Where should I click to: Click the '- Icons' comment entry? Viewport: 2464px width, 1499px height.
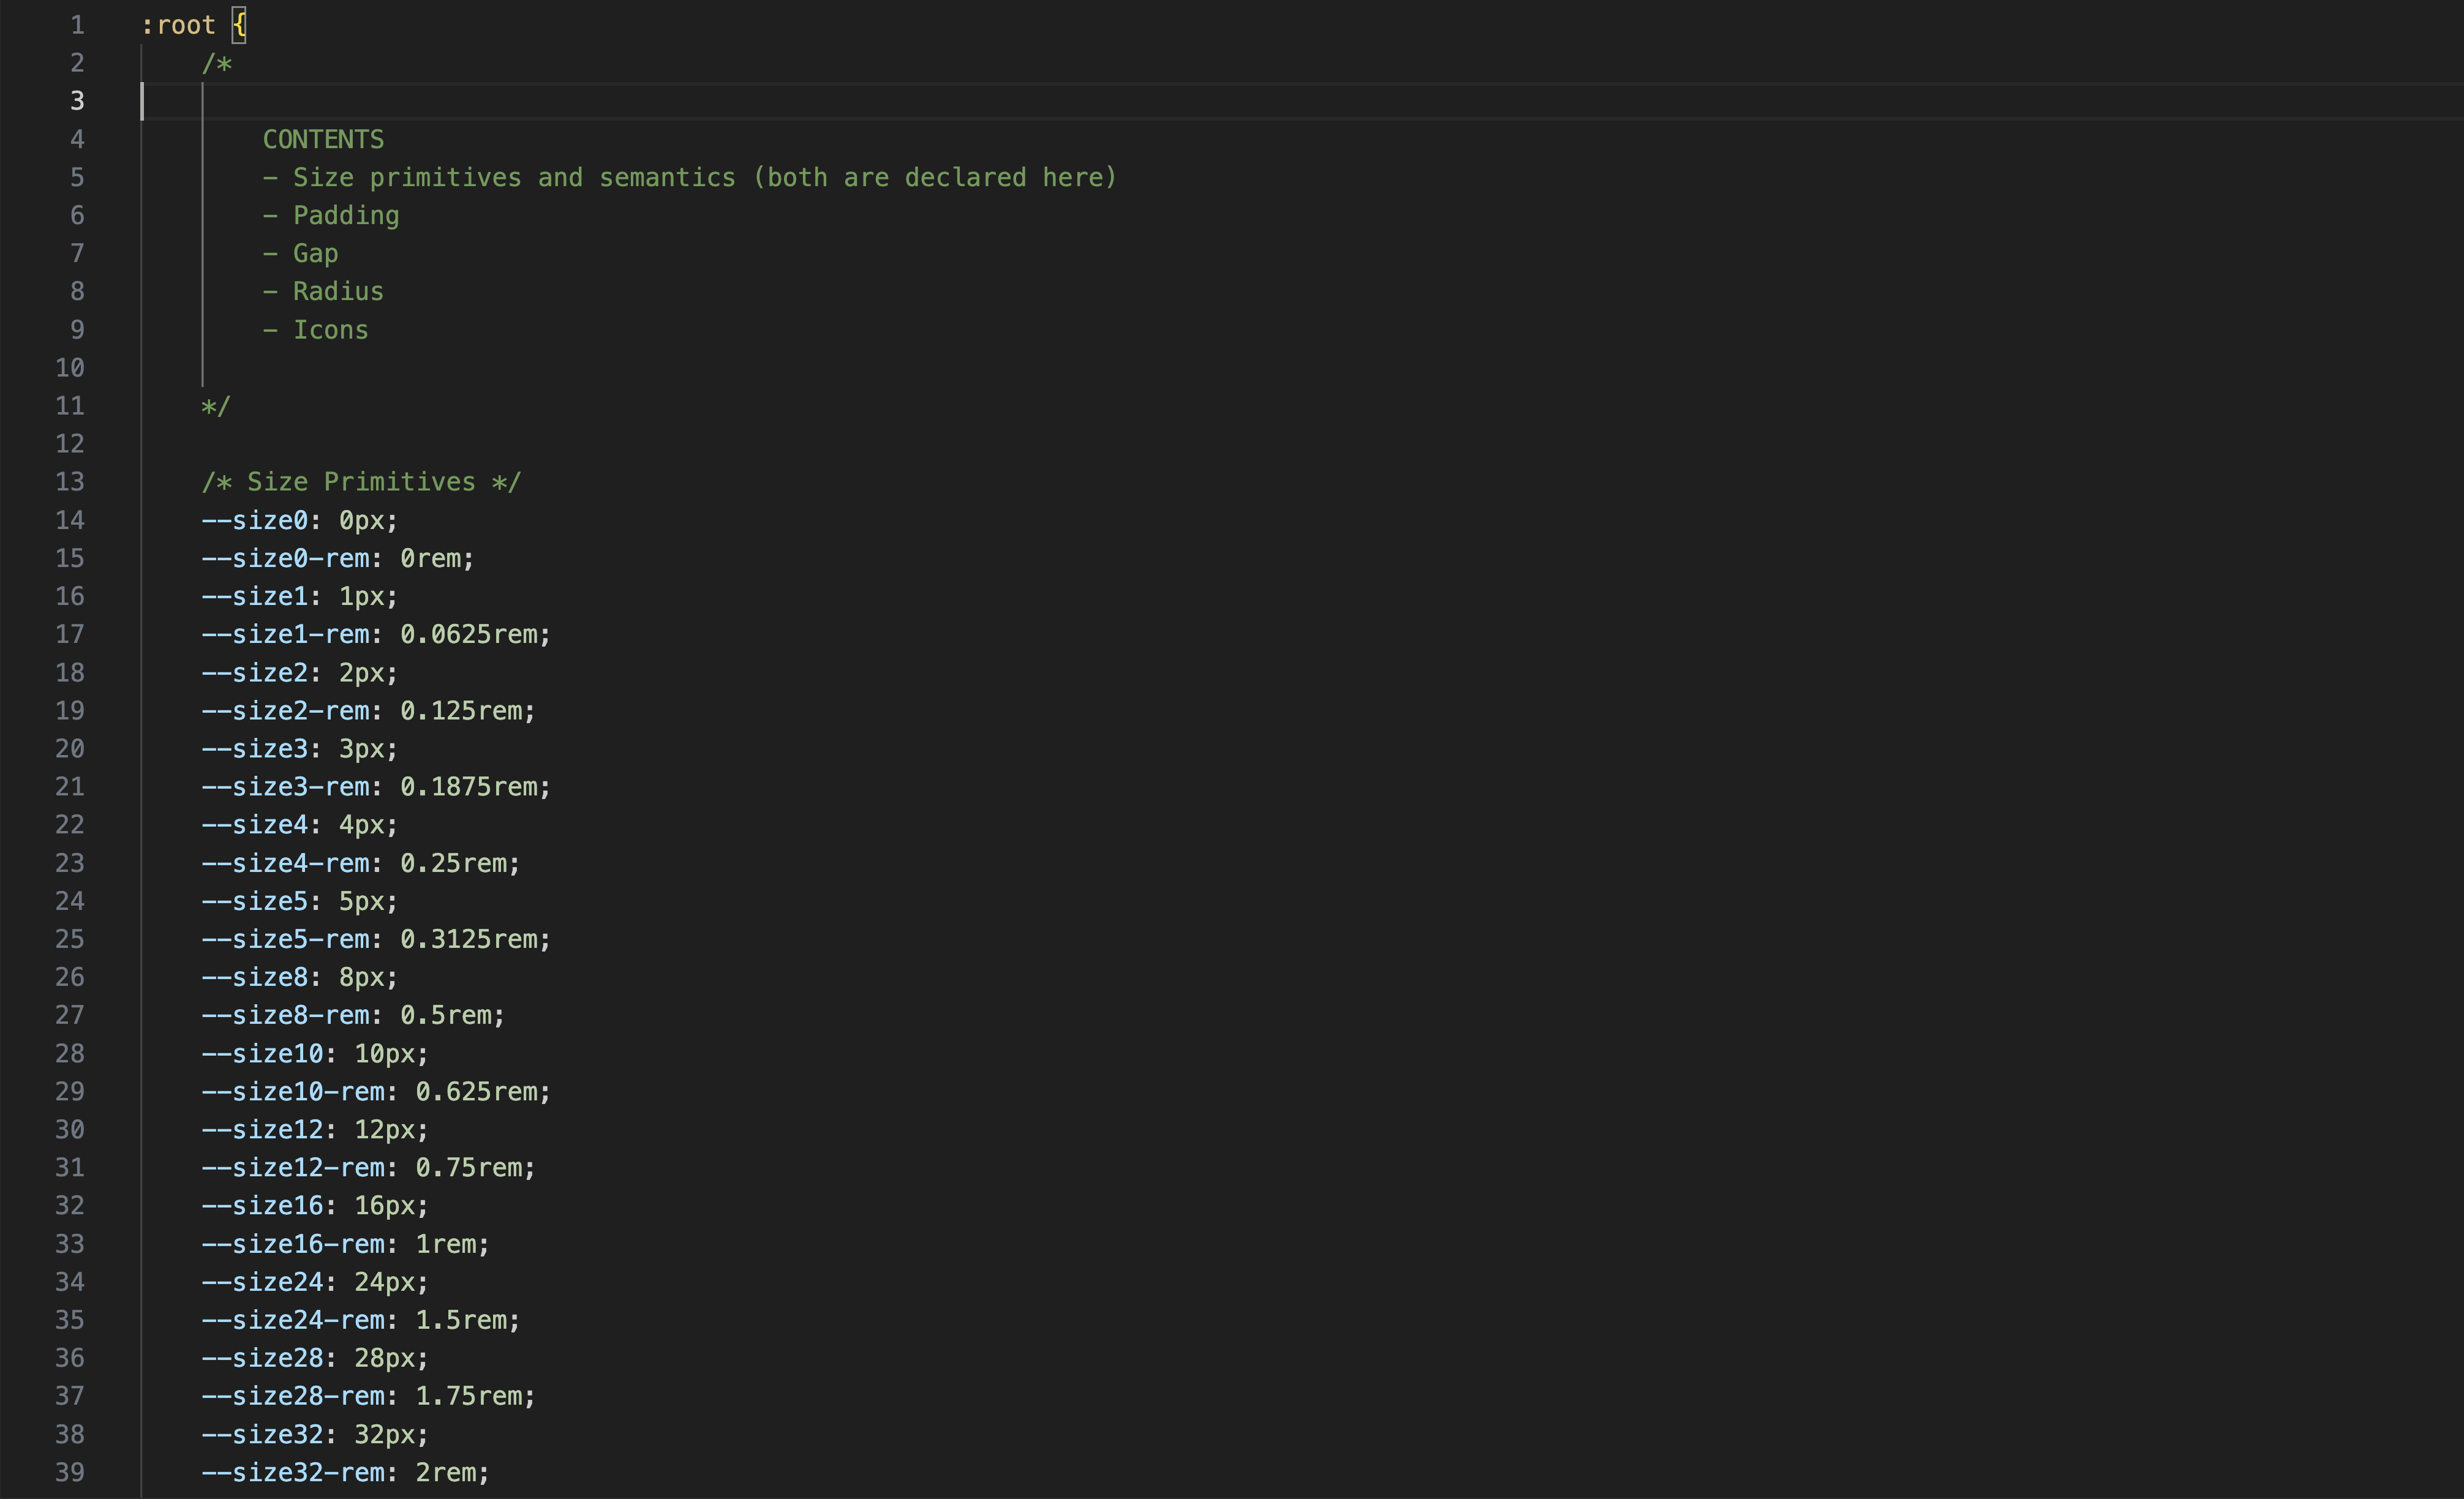(x=316, y=330)
